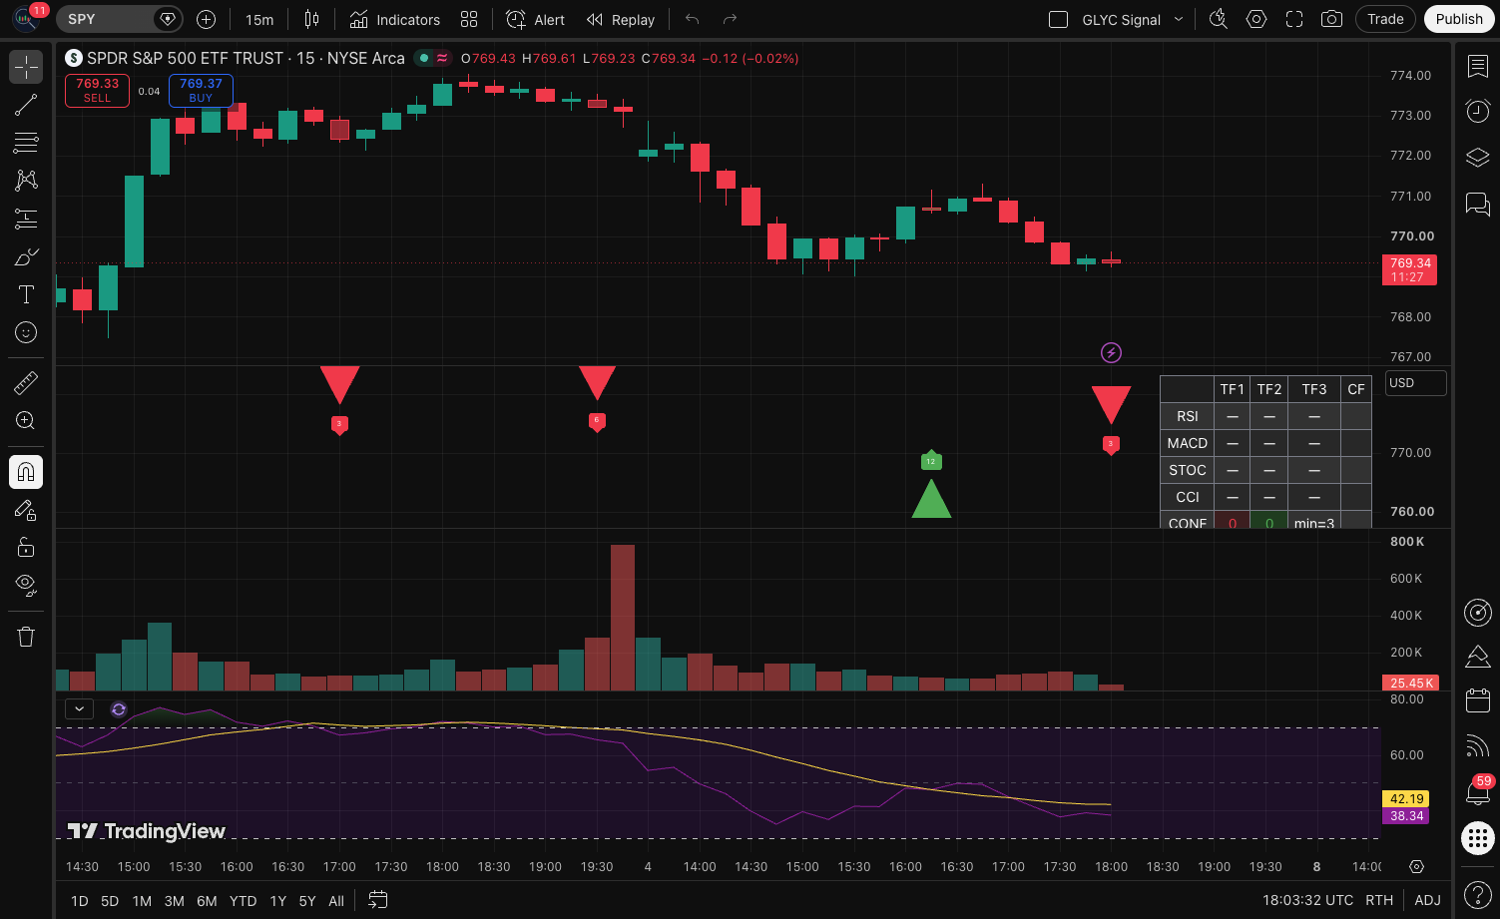Open the alerts clock panel
Screen dimensions: 1500x919
[x=1477, y=111]
